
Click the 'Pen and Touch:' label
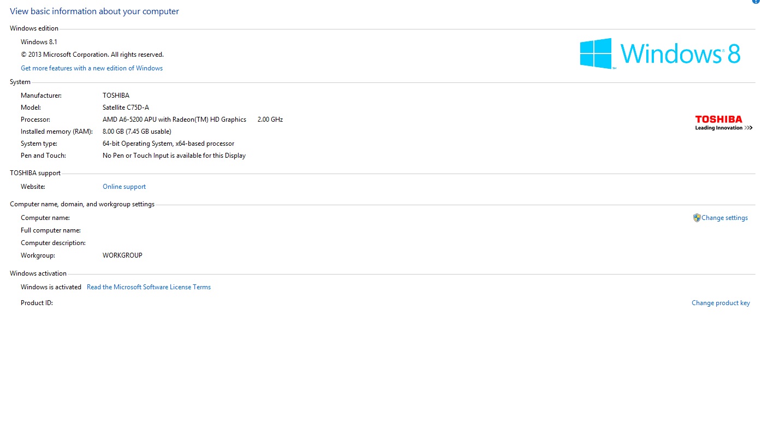[43, 156]
